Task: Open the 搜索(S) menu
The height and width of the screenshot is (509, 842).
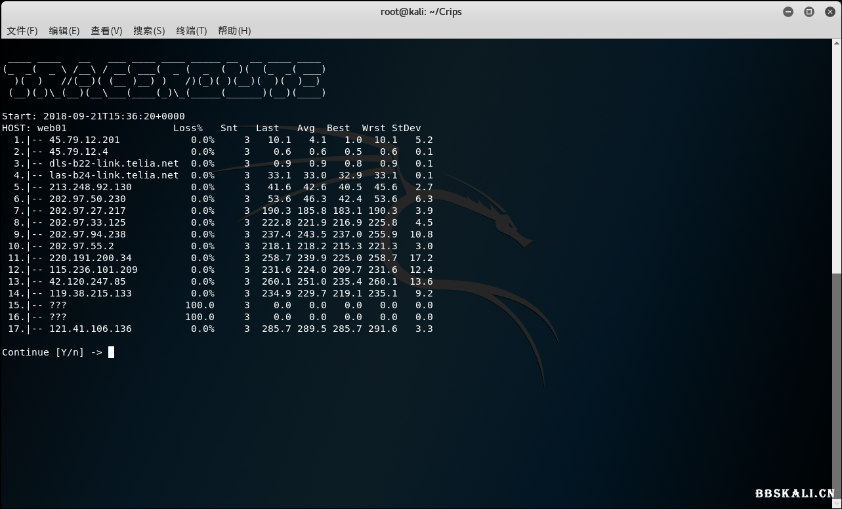Action: pyautogui.click(x=149, y=30)
